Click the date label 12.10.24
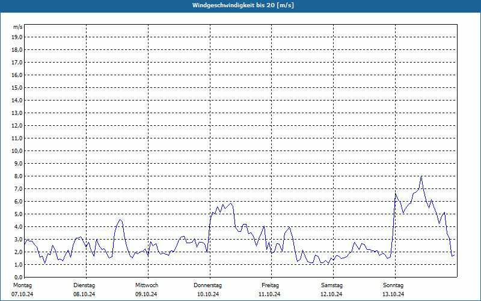This screenshot has width=481, height=301. pyautogui.click(x=331, y=294)
